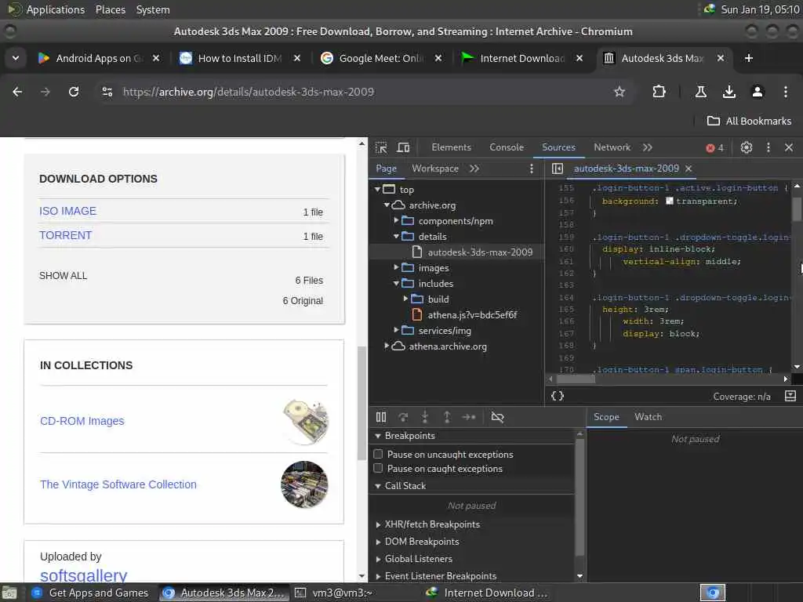Open the TORRENT download link
This screenshot has width=803, height=602.
point(66,235)
